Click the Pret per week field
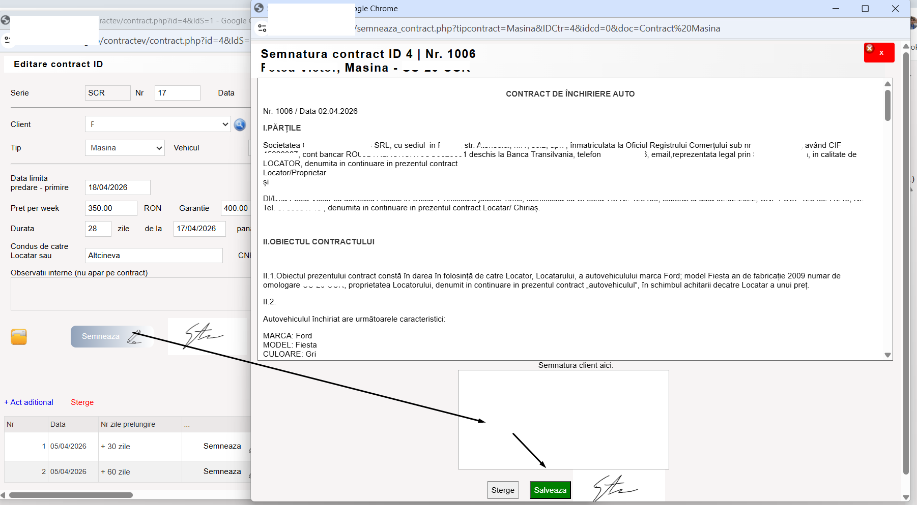Screen dimensions: 917x505 point(111,208)
